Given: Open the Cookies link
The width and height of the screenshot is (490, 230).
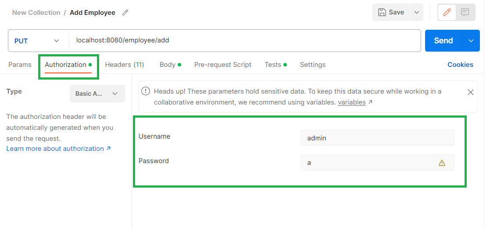Looking at the screenshot, I should point(460,65).
